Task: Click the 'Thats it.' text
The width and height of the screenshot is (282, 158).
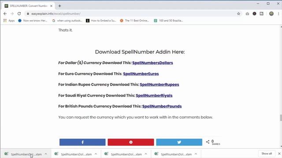Action: tap(65, 30)
